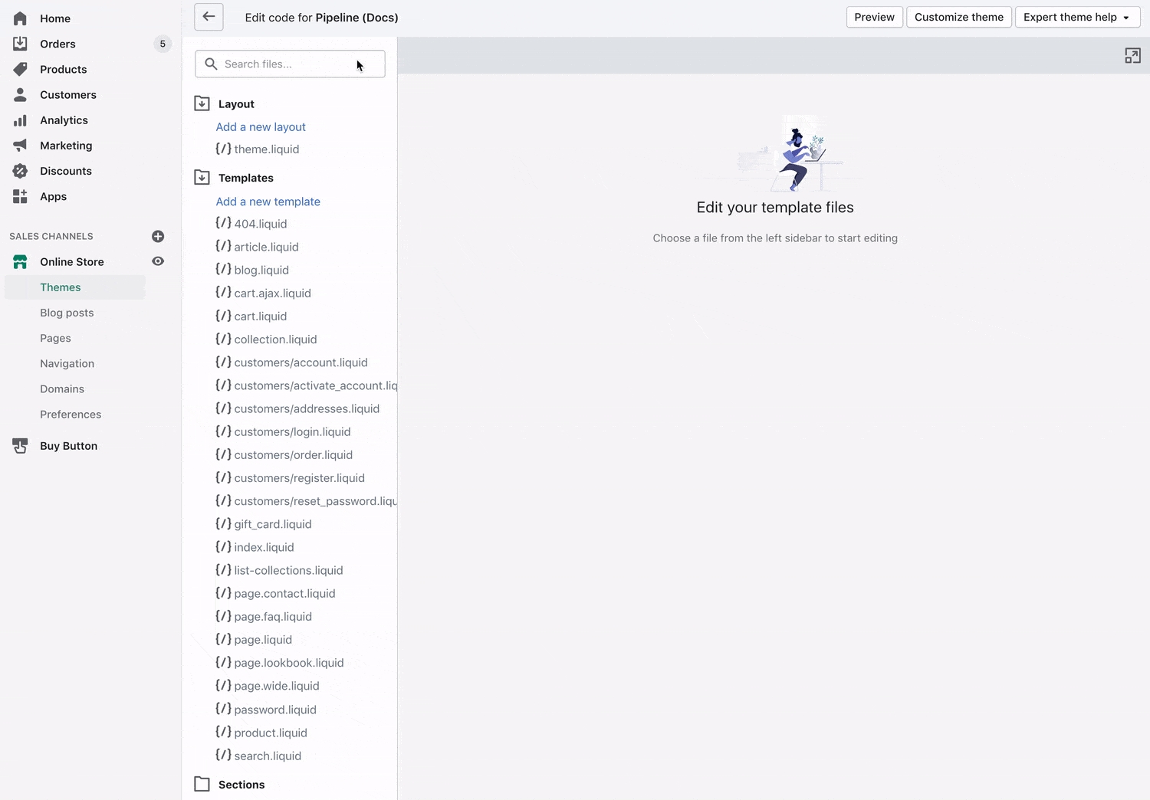Open customers/addresses.liquid file
Viewport: 1150px width, 800px height.
297,408
